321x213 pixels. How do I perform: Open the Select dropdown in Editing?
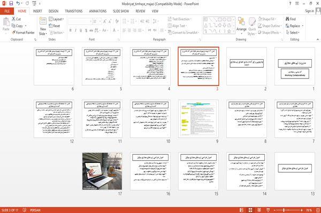click(293, 33)
